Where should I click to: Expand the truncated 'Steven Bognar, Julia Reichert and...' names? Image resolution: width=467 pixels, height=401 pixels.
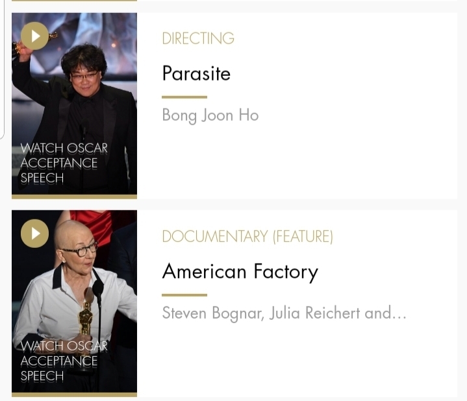tap(284, 313)
